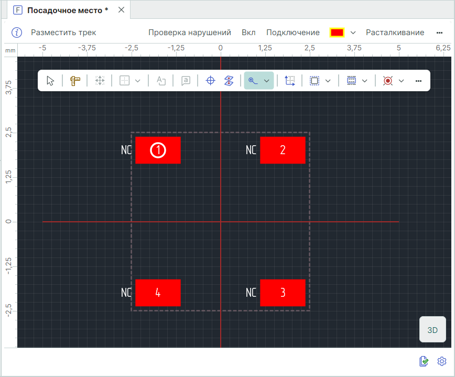Toggle the Расталкивание mode
The image size is (455, 377).
(x=395, y=33)
